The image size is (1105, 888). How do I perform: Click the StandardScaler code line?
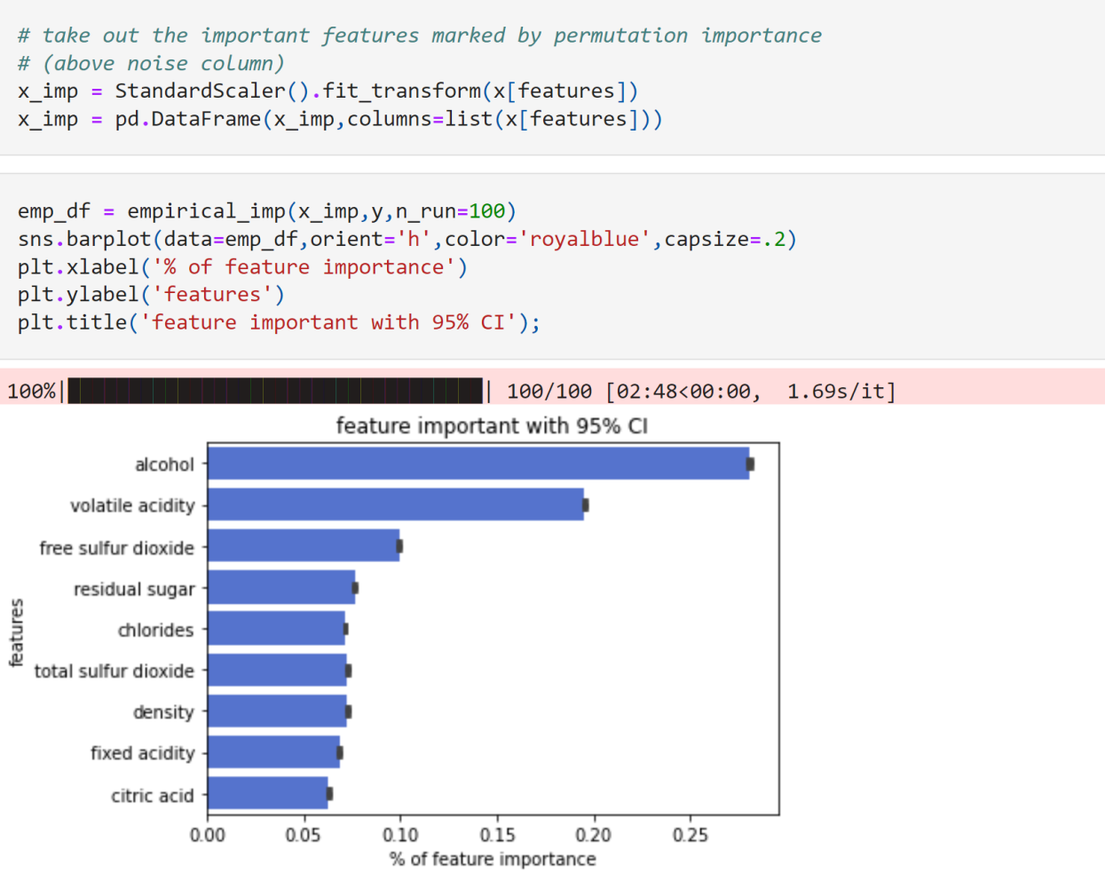point(328,91)
